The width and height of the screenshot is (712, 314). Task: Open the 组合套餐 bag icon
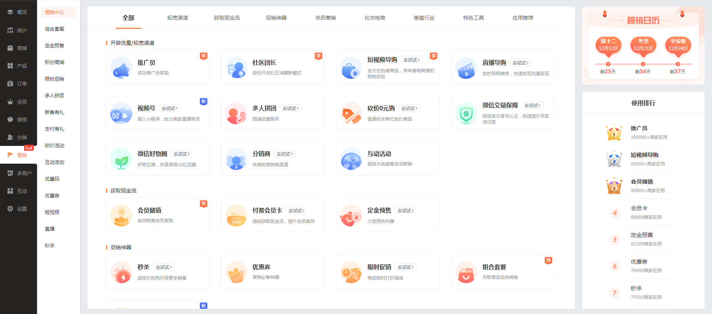coord(466,272)
